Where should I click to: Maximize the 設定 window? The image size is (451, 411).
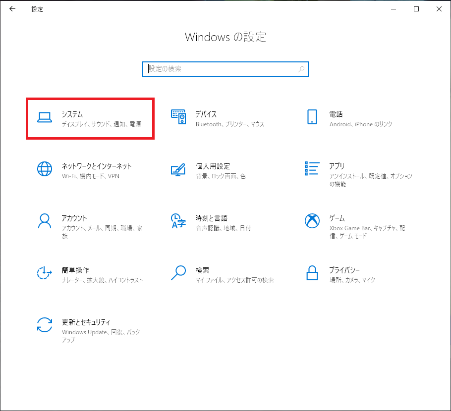(x=416, y=9)
